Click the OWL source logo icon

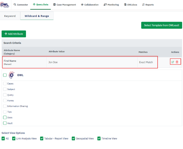tap(12, 75)
